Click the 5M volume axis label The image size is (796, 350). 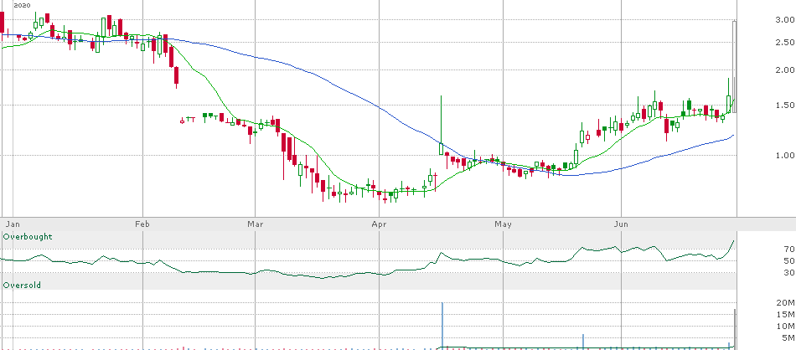coord(789,337)
